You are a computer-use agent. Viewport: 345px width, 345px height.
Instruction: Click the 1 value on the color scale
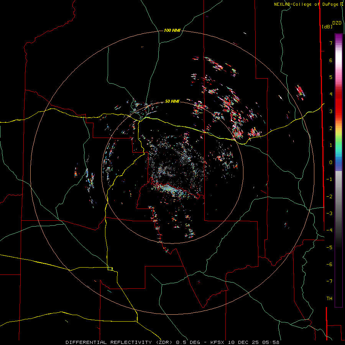[x=331, y=145]
